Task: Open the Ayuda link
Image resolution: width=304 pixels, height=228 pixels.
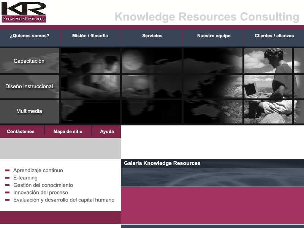Action: pyautogui.click(x=107, y=131)
